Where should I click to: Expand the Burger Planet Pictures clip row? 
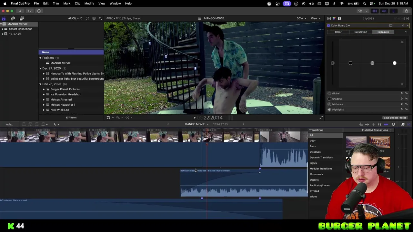pyautogui.click(x=44, y=89)
